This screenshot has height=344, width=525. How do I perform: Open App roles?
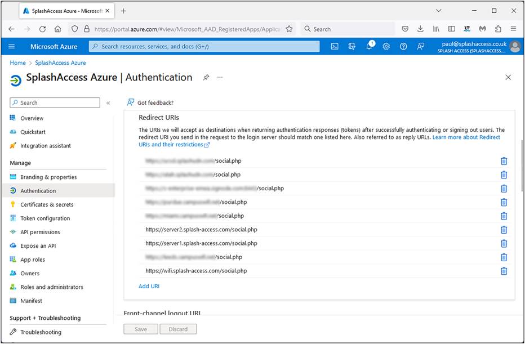click(33, 260)
